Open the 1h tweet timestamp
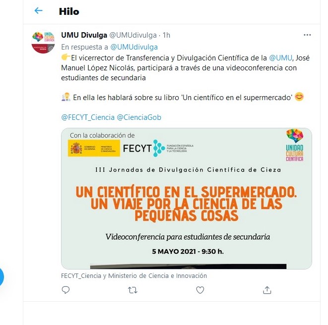This screenshot has width=328, height=325. [167, 35]
